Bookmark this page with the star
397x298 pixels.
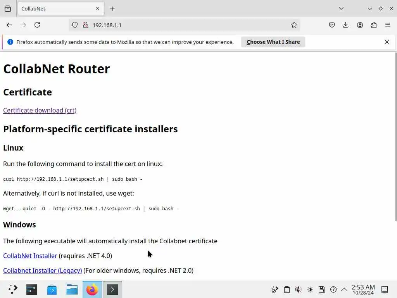[x=294, y=25]
